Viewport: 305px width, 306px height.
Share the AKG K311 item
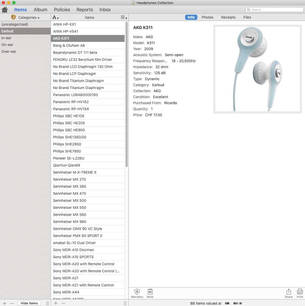tap(288, 293)
